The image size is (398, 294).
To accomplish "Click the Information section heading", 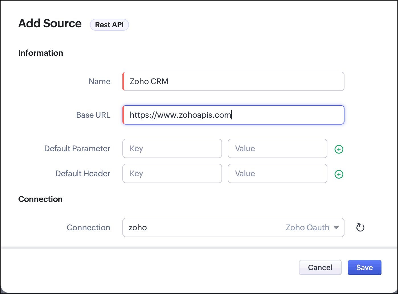I will (x=40, y=53).
